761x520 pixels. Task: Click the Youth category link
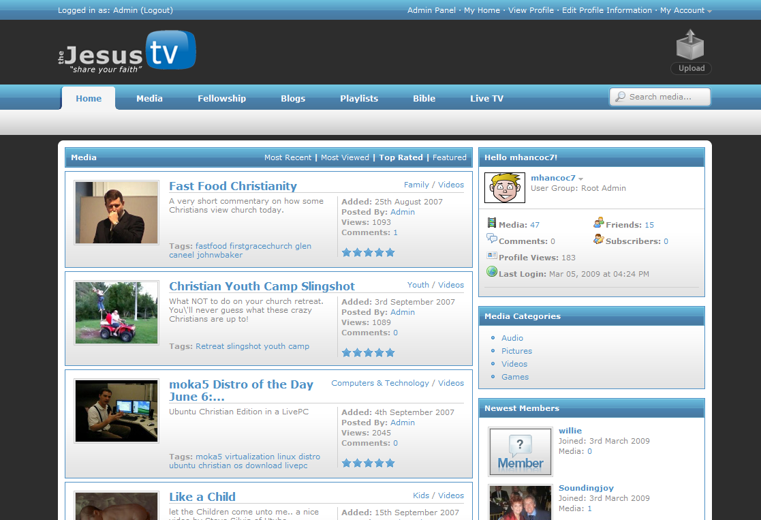418,284
